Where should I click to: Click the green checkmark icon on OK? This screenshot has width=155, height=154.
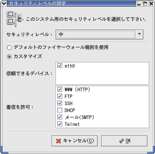[121, 141]
